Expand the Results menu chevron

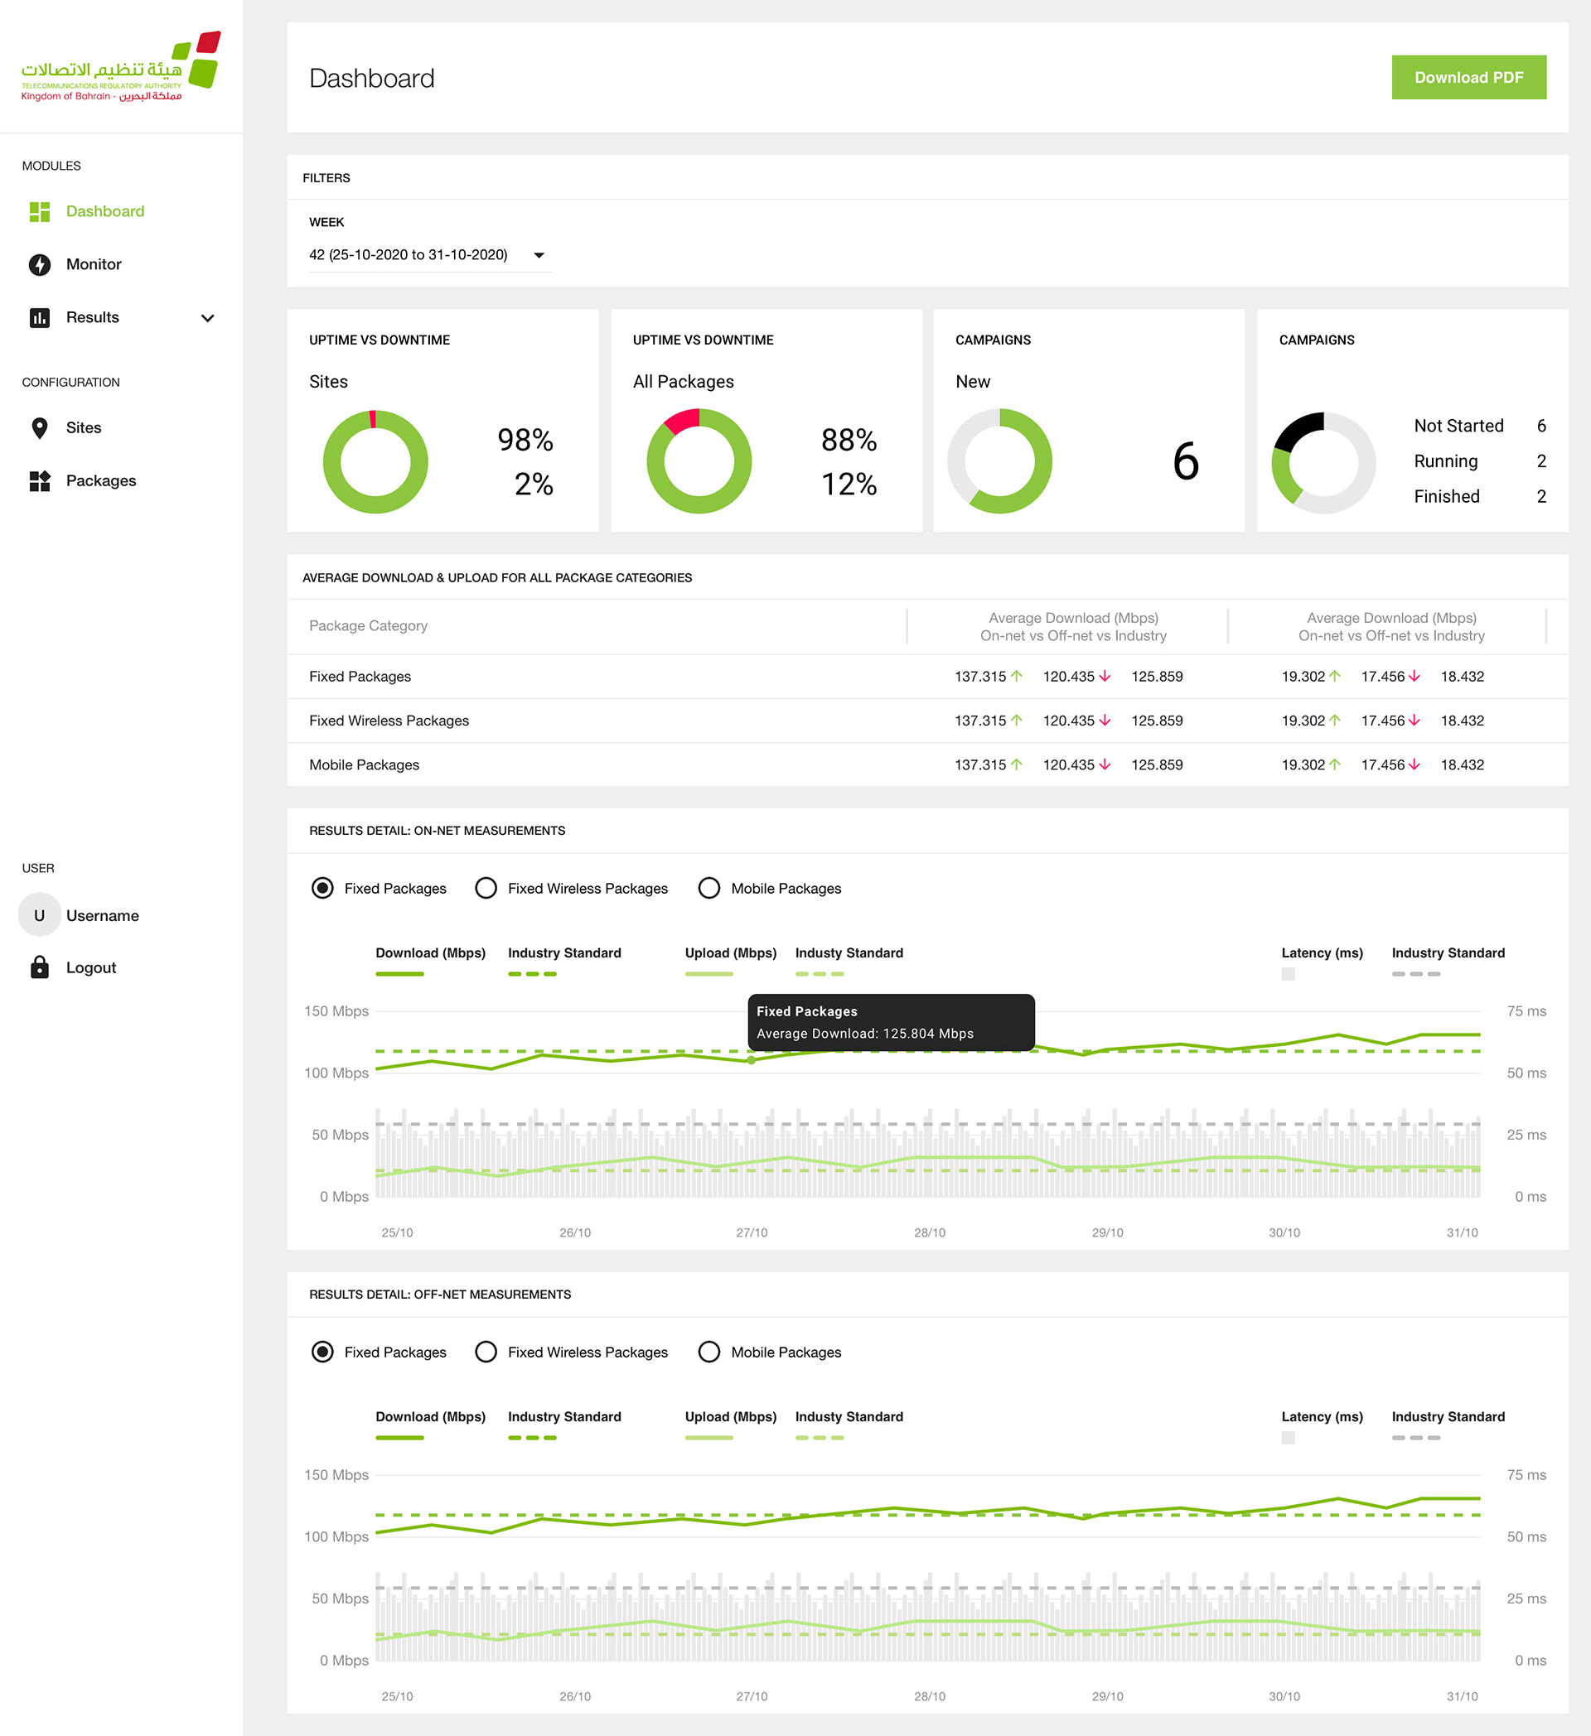208,318
